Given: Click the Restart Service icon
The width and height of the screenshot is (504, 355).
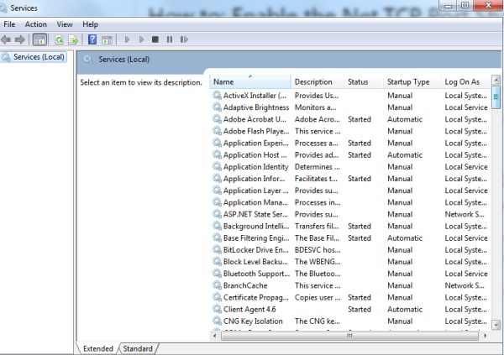Looking at the screenshot, I should tap(184, 39).
